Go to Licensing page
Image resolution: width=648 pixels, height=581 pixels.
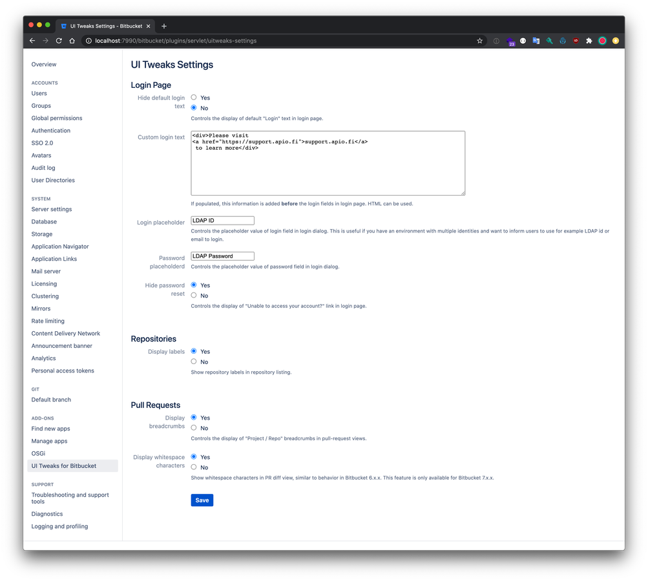[x=44, y=283]
